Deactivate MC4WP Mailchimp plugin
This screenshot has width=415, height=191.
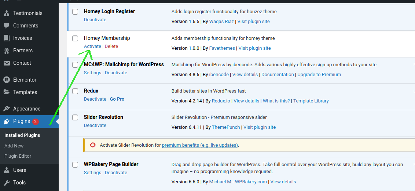pyautogui.click(x=116, y=73)
